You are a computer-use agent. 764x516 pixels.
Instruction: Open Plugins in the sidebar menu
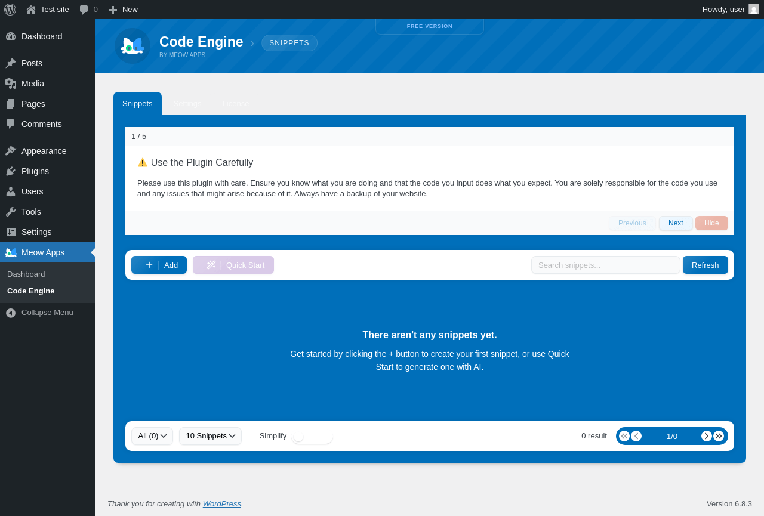[35, 171]
